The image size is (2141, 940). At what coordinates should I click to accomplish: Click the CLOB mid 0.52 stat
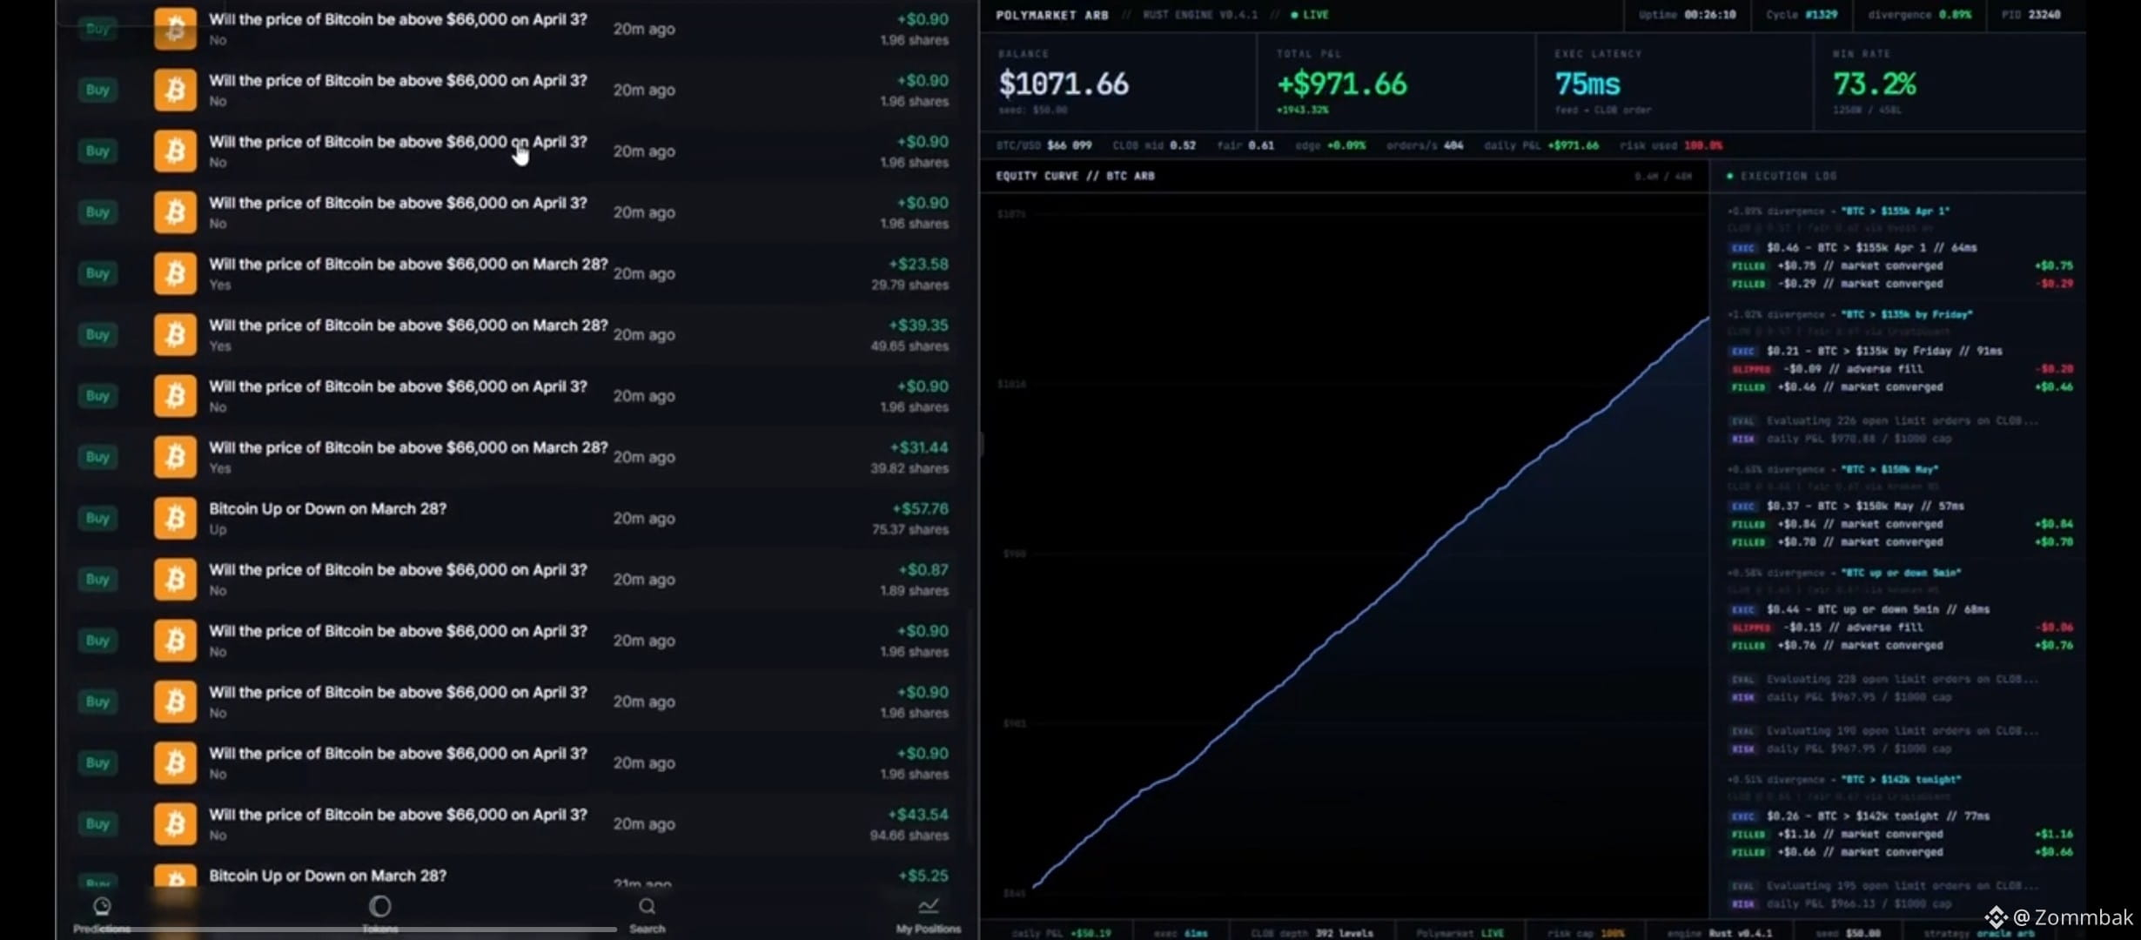(x=1154, y=145)
